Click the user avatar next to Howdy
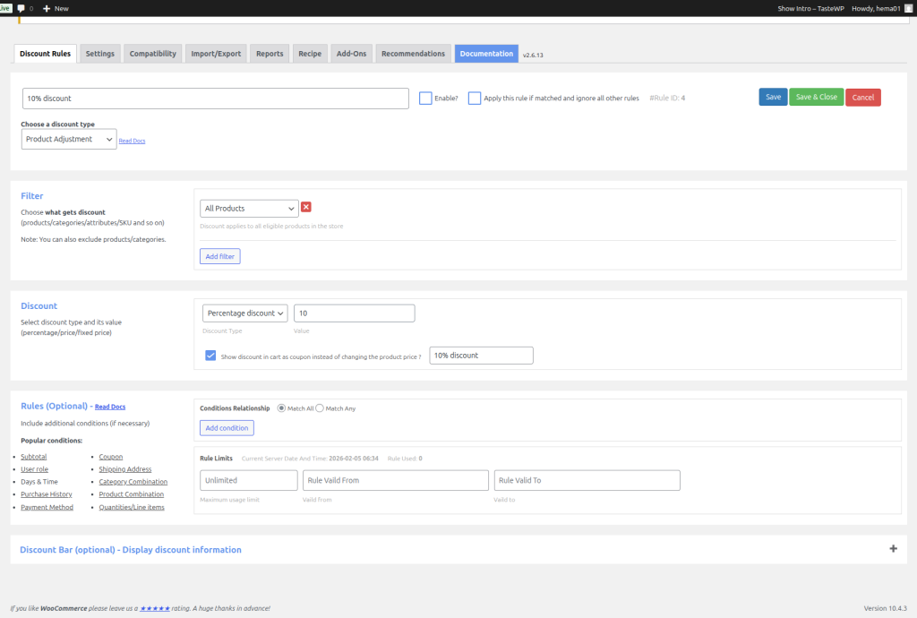The image size is (917, 618). [909, 8]
